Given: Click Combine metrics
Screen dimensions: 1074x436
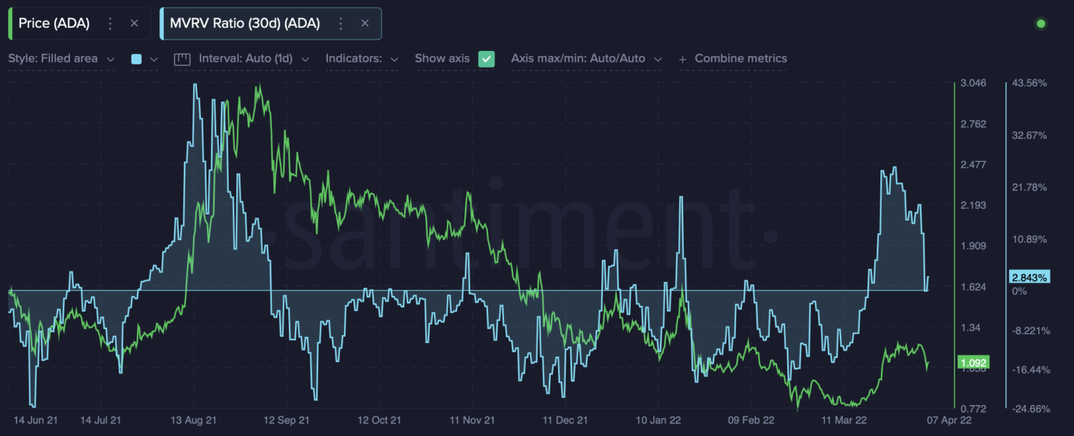Looking at the screenshot, I should (x=740, y=59).
